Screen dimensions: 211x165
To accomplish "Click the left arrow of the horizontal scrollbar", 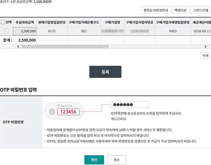I will click(x=18, y=47).
